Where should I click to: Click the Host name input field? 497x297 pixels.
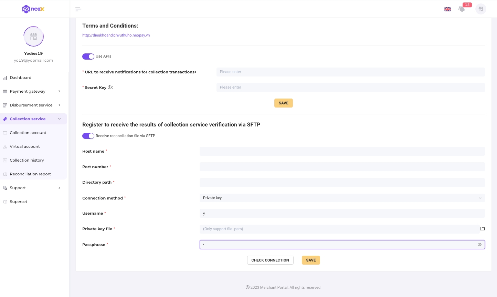tap(342, 151)
